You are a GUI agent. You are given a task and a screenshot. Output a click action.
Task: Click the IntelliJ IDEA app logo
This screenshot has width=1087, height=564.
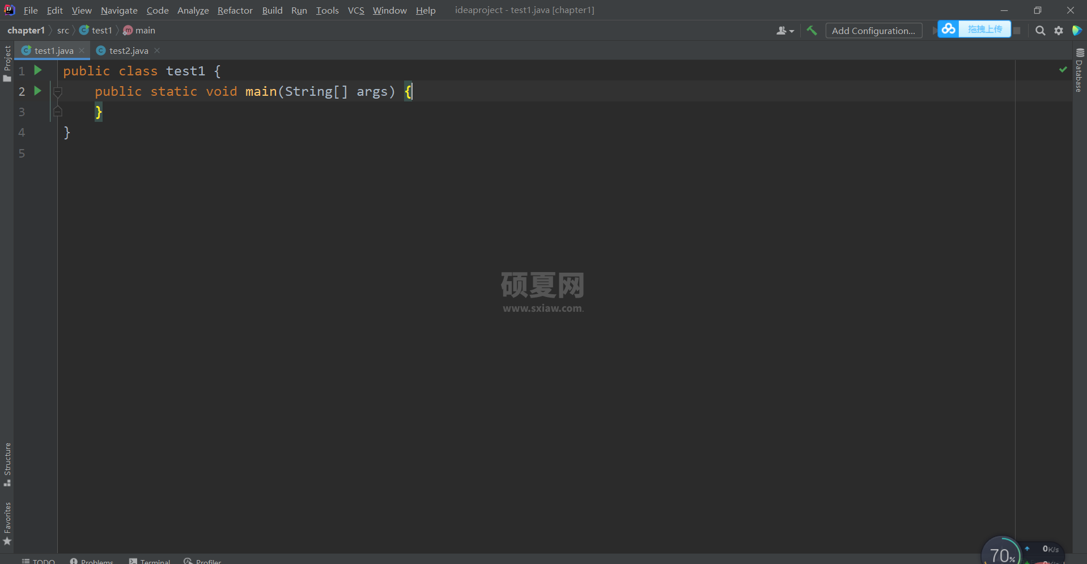click(x=9, y=10)
